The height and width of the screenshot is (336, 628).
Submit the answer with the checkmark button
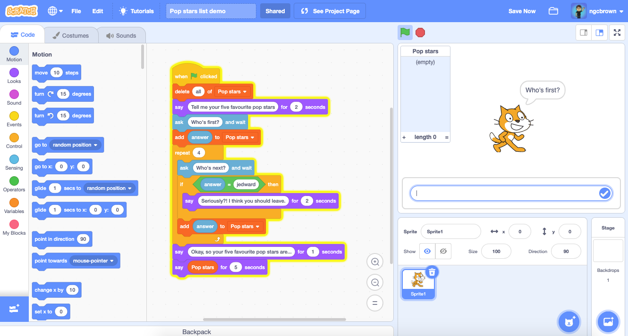(604, 193)
